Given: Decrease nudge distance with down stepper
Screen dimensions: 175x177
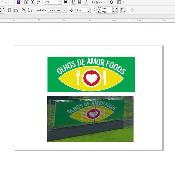Looking at the screenshot, I should pyautogui.click(x=89, y=11).
